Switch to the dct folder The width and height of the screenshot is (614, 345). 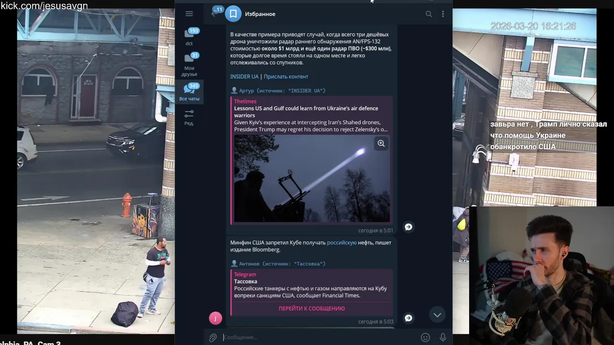pyautogui.click(x=189, y=37)
